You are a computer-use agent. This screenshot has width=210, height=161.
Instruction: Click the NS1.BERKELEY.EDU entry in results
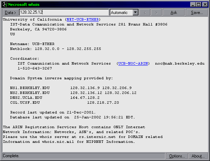tap(30, 88)
